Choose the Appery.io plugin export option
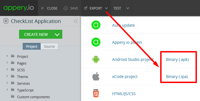The image size is (200, 101). (127, 42)
